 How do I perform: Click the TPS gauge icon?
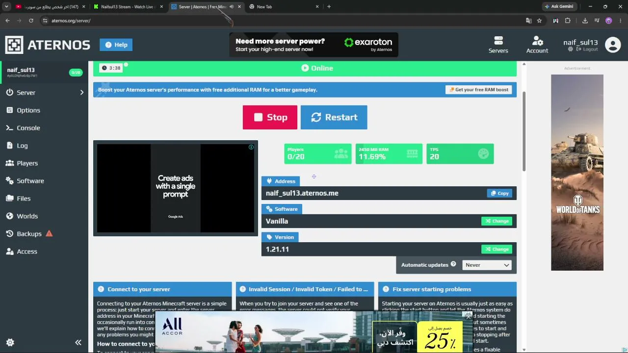click(483, 154)
